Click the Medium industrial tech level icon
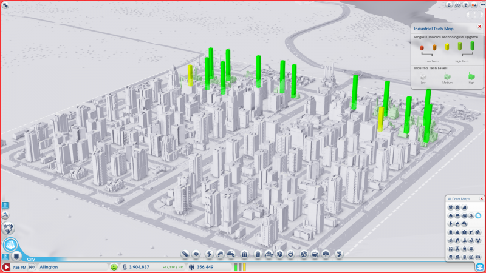486x273 pixels. [x=447, y=76]
